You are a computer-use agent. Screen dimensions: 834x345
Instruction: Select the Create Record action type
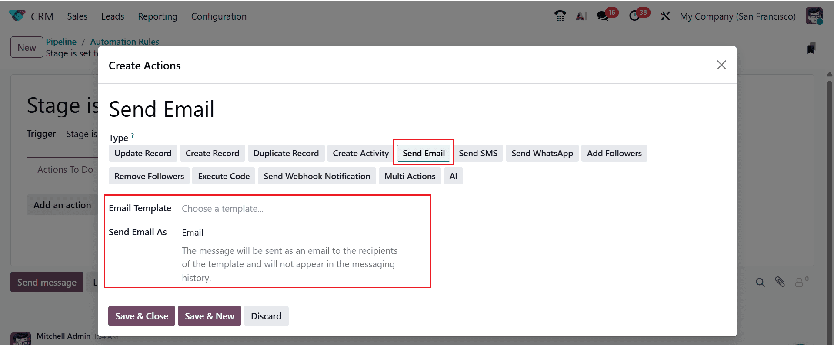[x=213, y=153]
